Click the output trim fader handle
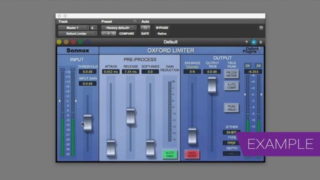Viewport: 320px width, 180px height. pyautogui.click(x=212, y=85)
